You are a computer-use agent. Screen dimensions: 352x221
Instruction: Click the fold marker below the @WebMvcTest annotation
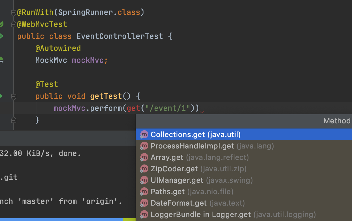(13, 24)
